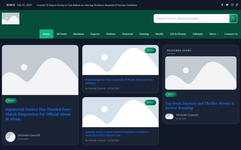Open the Google Plus social icon

point(237,5)
